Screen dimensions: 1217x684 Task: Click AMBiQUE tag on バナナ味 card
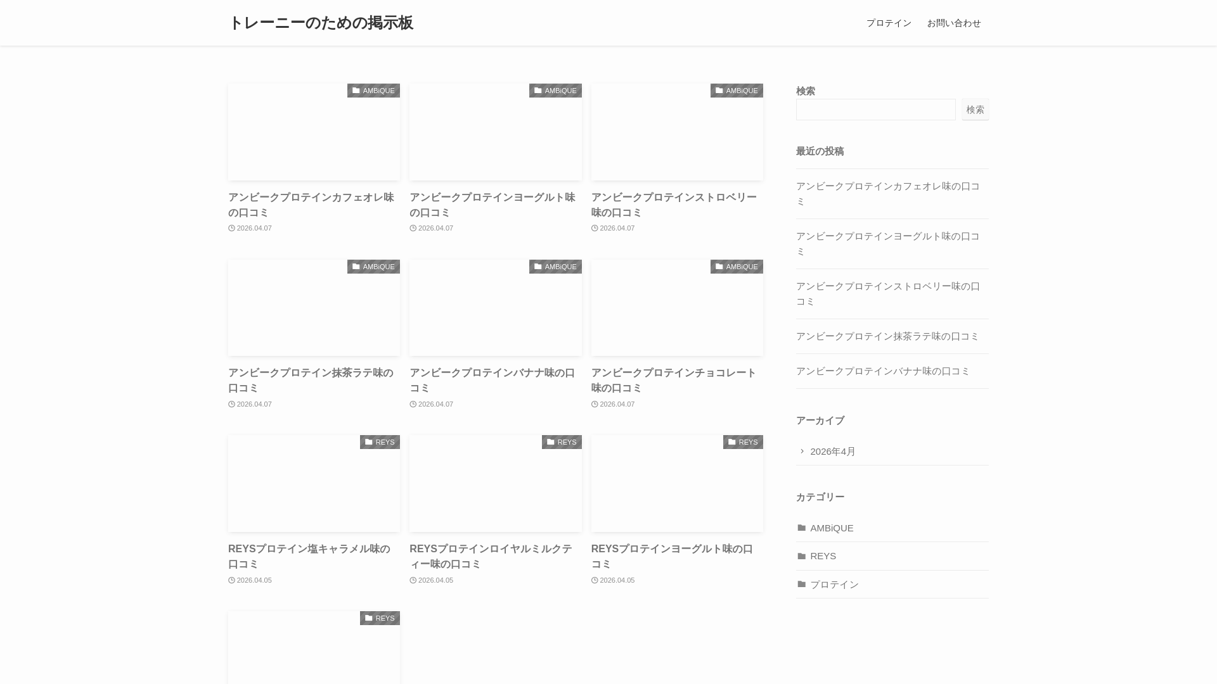(x=555, y=267)
